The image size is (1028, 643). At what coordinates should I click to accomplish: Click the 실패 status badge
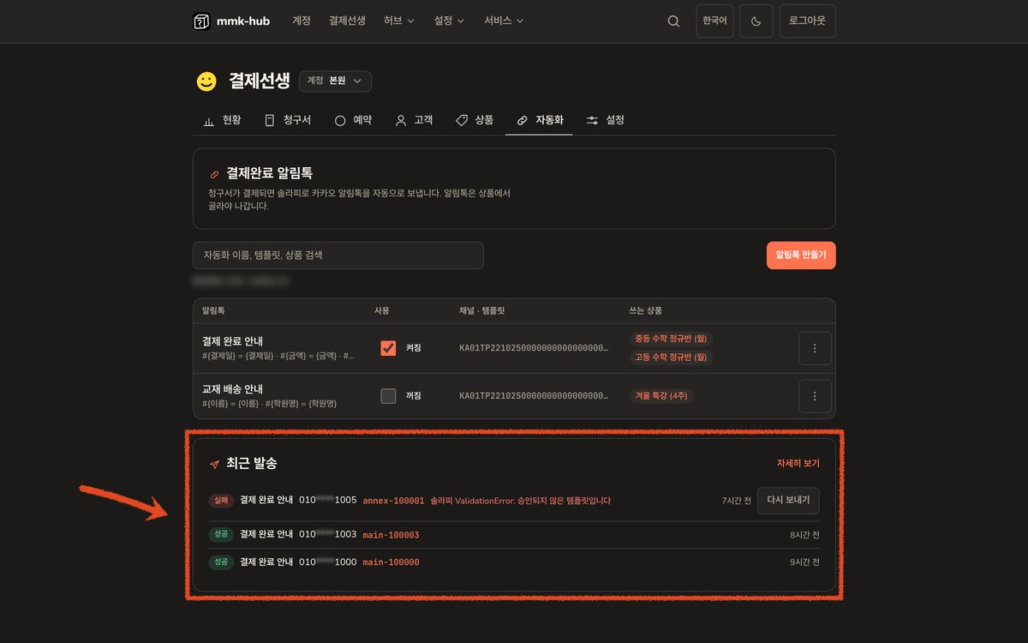[221, 501]
